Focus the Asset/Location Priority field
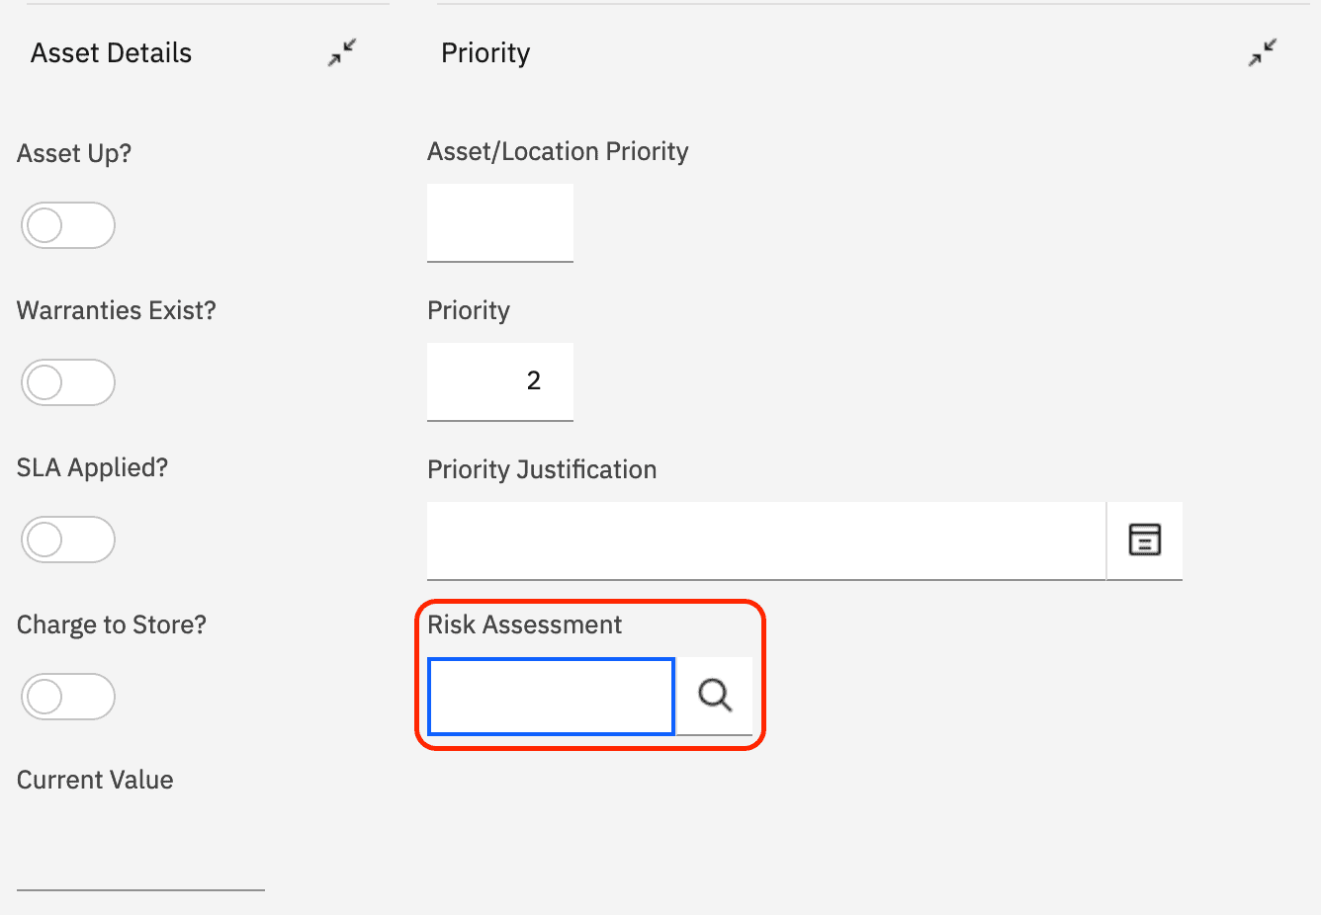1321x915 pixels. tap(500, 222)
